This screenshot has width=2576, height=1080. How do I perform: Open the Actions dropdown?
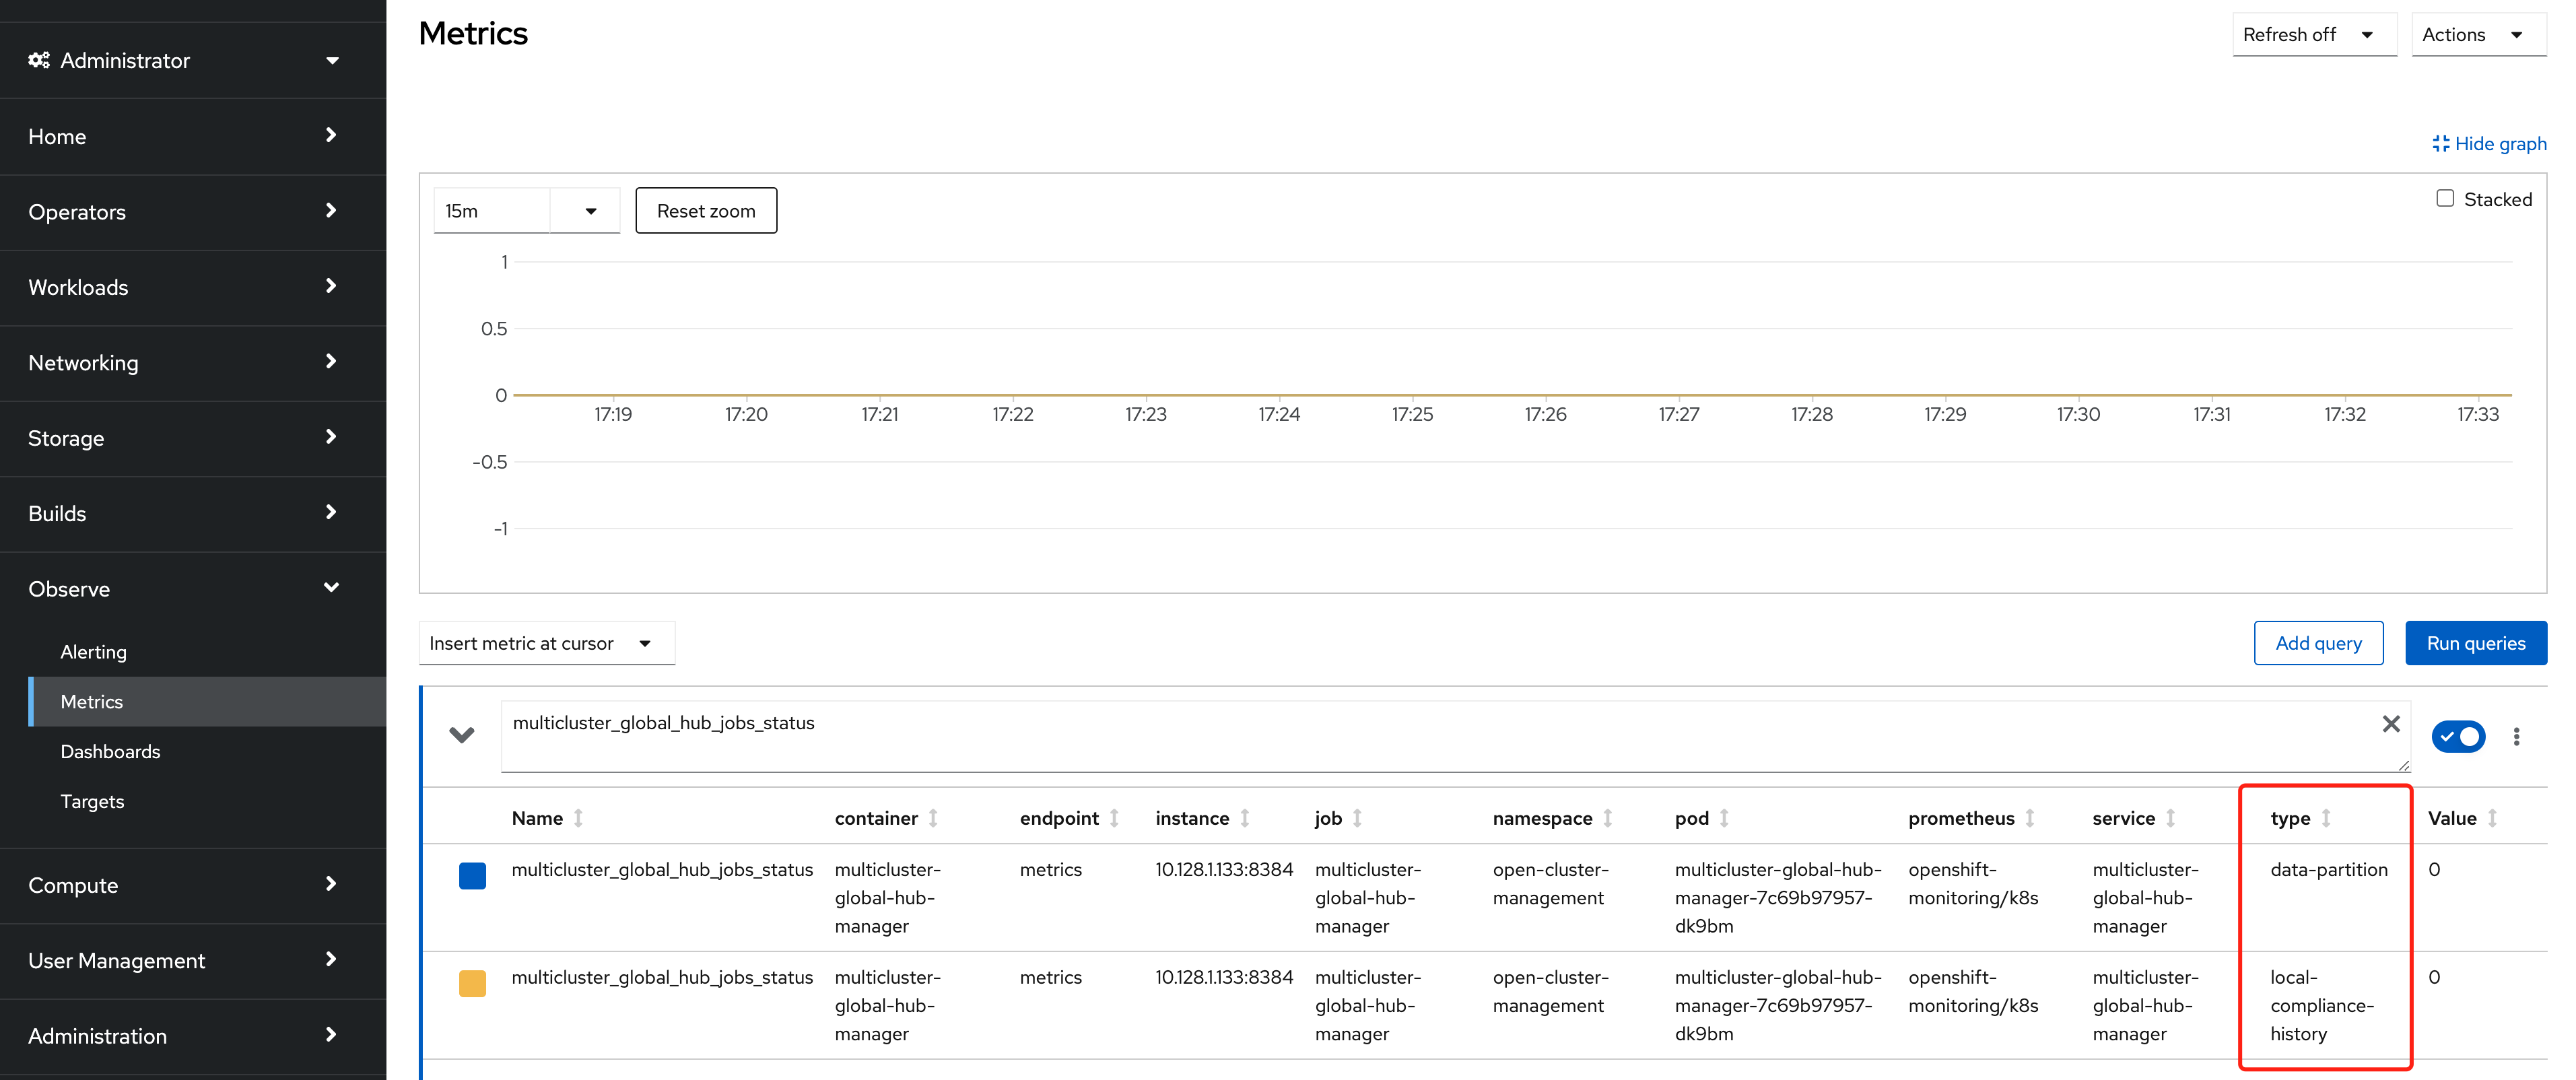(2478, 35)
